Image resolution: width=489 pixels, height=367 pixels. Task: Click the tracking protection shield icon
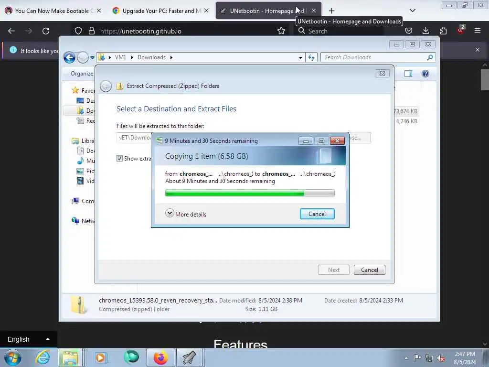[78, 31]
